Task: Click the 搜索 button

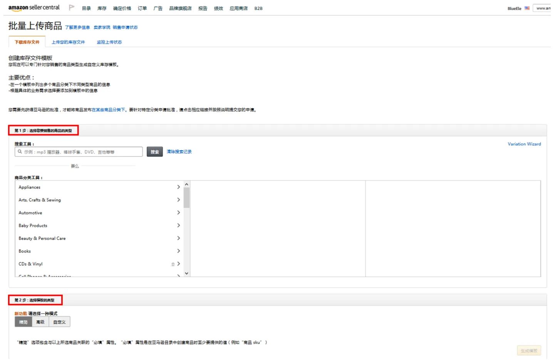Action: [155, 152]
